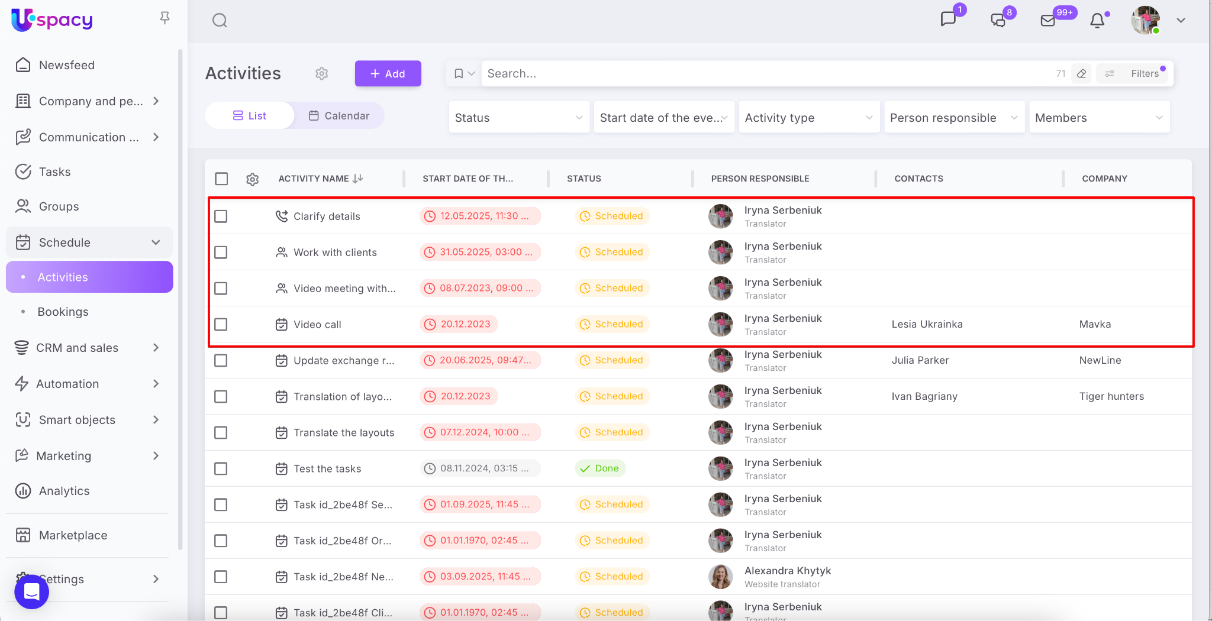Viewport: 1212px width, 621px height.
Task: Switch to the Calendar view tab
Action: tap(339, 116)
